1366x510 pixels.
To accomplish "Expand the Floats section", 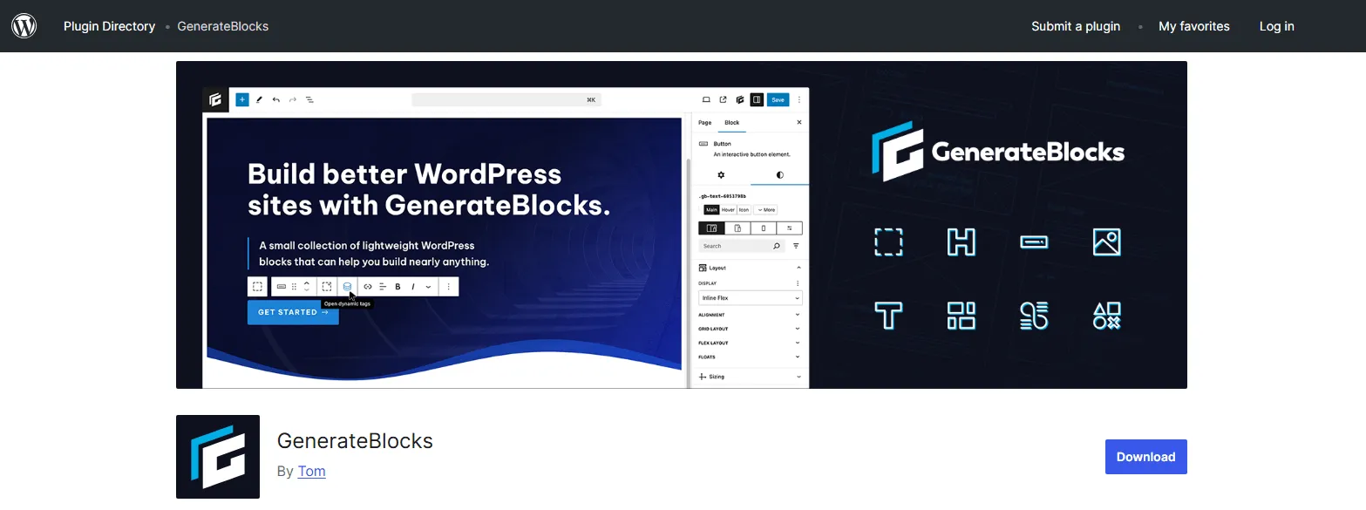I will click(x=750, y=357).
